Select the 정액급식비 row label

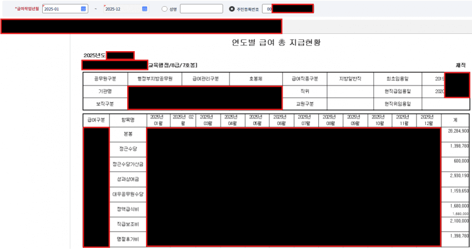tap(128, 209)
